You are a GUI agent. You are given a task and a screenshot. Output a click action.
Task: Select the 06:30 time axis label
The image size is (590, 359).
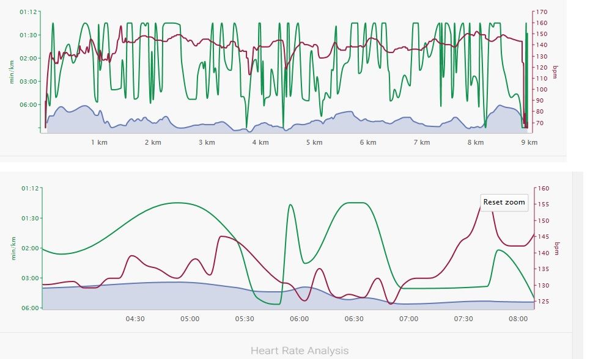click(x=354, y=319)
